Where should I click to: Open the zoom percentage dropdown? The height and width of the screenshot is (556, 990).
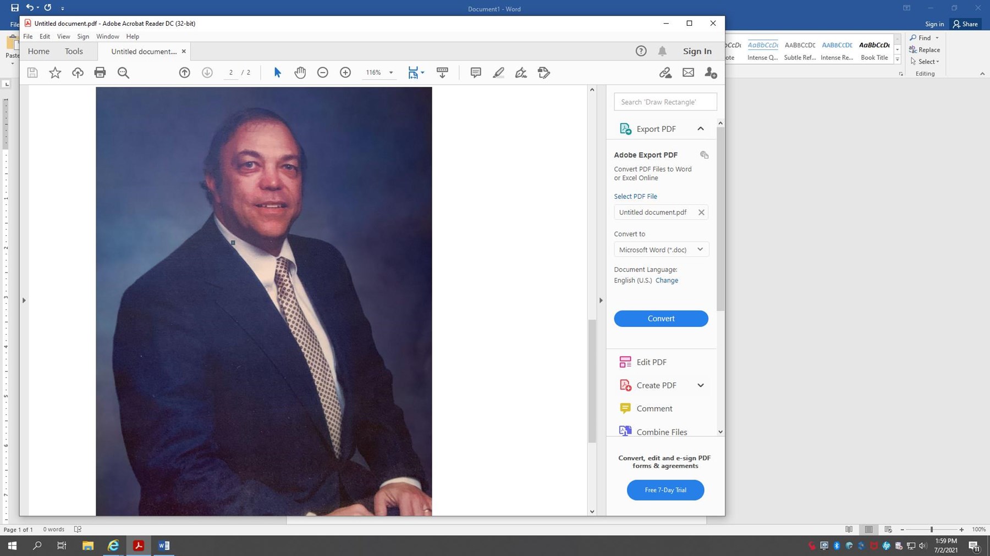(391, 72)
